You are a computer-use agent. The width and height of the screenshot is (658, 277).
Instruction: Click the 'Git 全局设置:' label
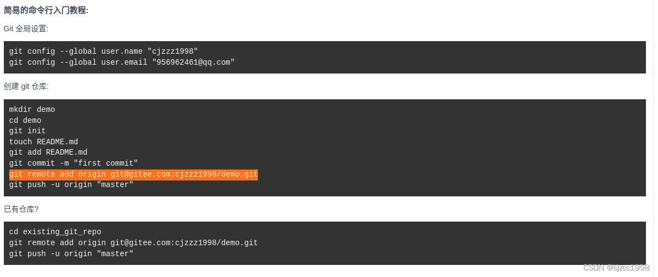click(x=26, y=29)
